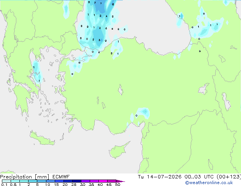
Task: Click the '4' precipitation value on map
Action: [106, 16]
